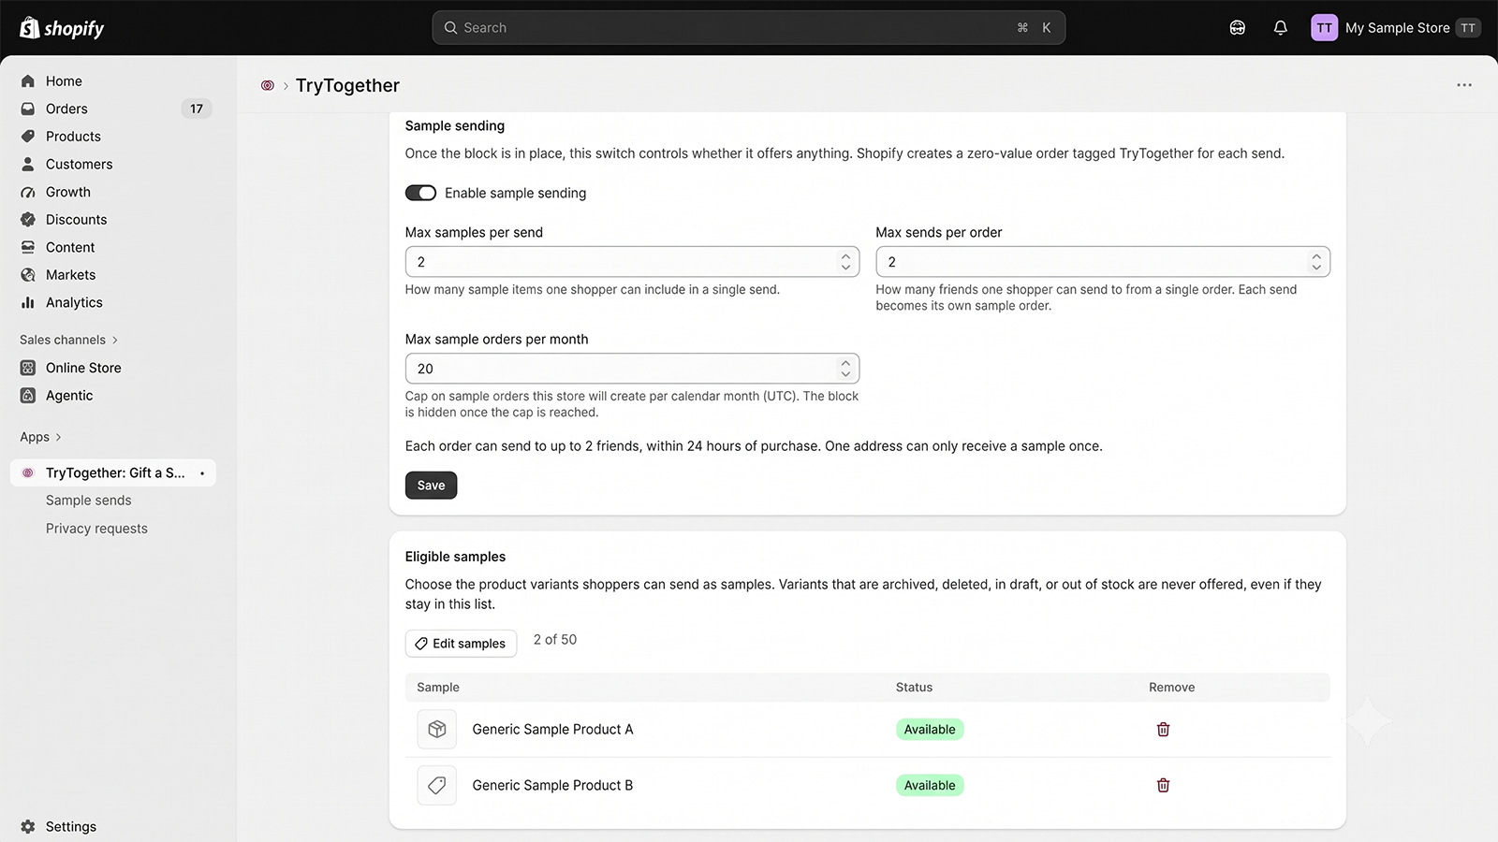
Task: Open Sample sends in sidebar
Action: point(89,501)
